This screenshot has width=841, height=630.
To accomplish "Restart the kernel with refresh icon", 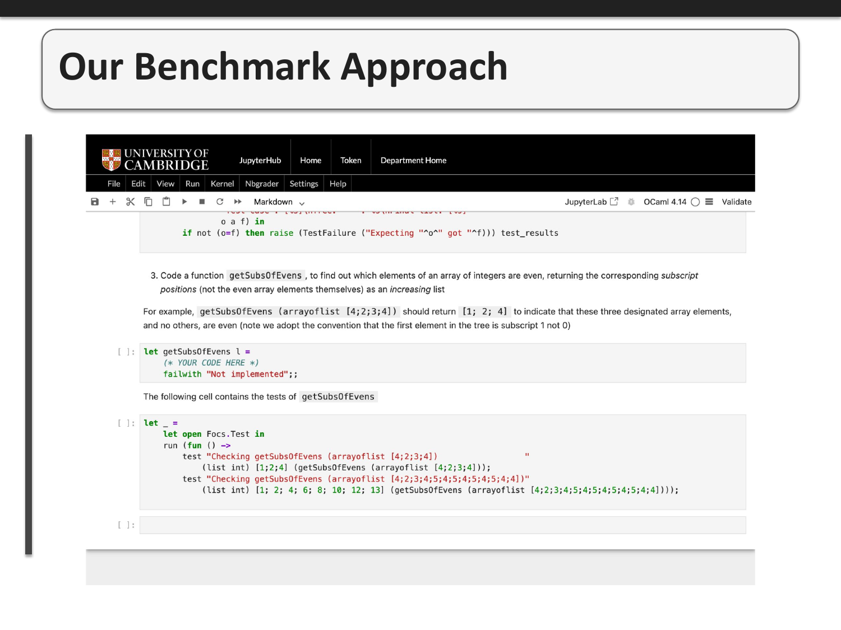I will [220, 202].
